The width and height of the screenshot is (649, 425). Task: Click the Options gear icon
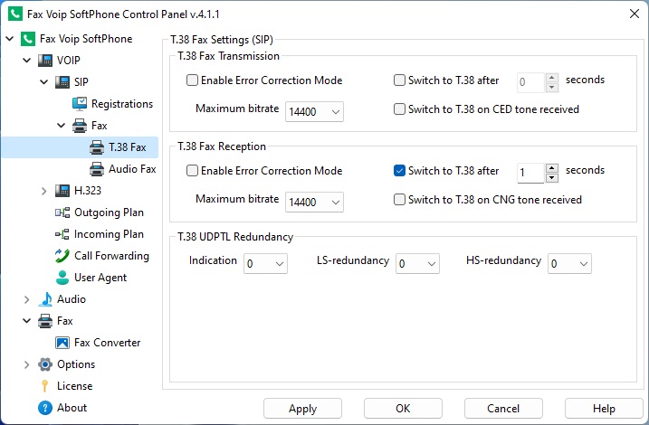45,364
